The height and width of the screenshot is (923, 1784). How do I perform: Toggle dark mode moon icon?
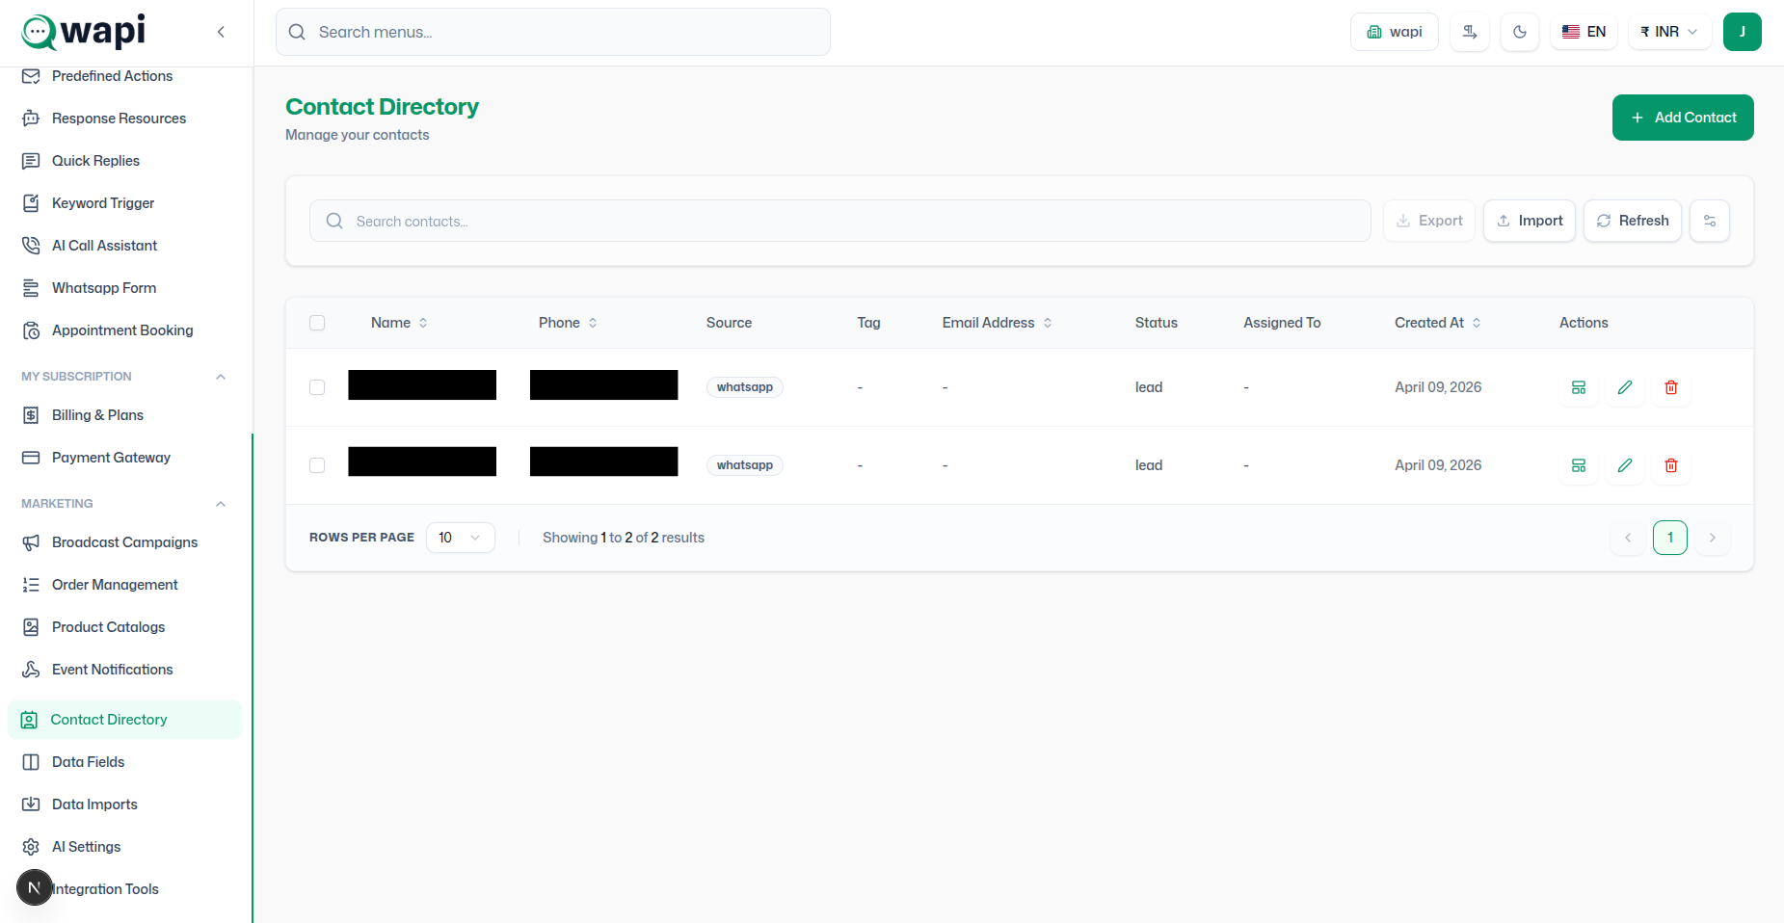[x=1520, y=32]
